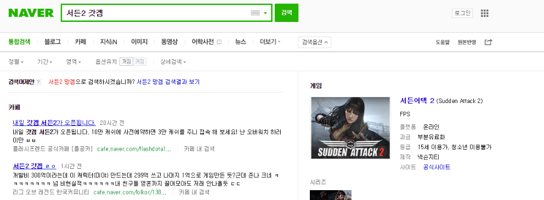Expand the 더보기 dropdown
Image resolution: width=544 pixels, height=200 pixels.
270,42
